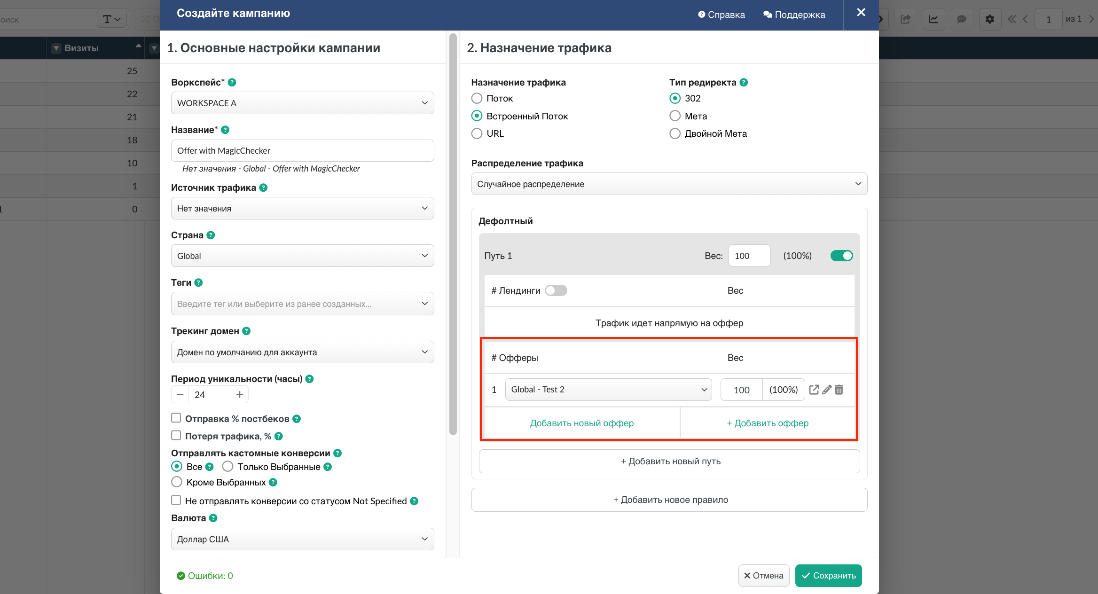Select the Мета redirect radio option
The image size is (1098, 594).
(x=675, y=116)
